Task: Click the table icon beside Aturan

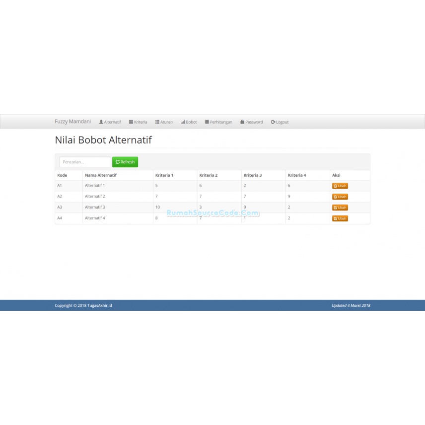Action: pyautogui.click(x=157, y=122)
